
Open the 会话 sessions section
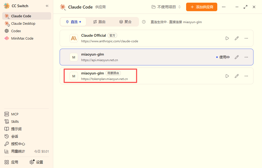coord(27,136)
